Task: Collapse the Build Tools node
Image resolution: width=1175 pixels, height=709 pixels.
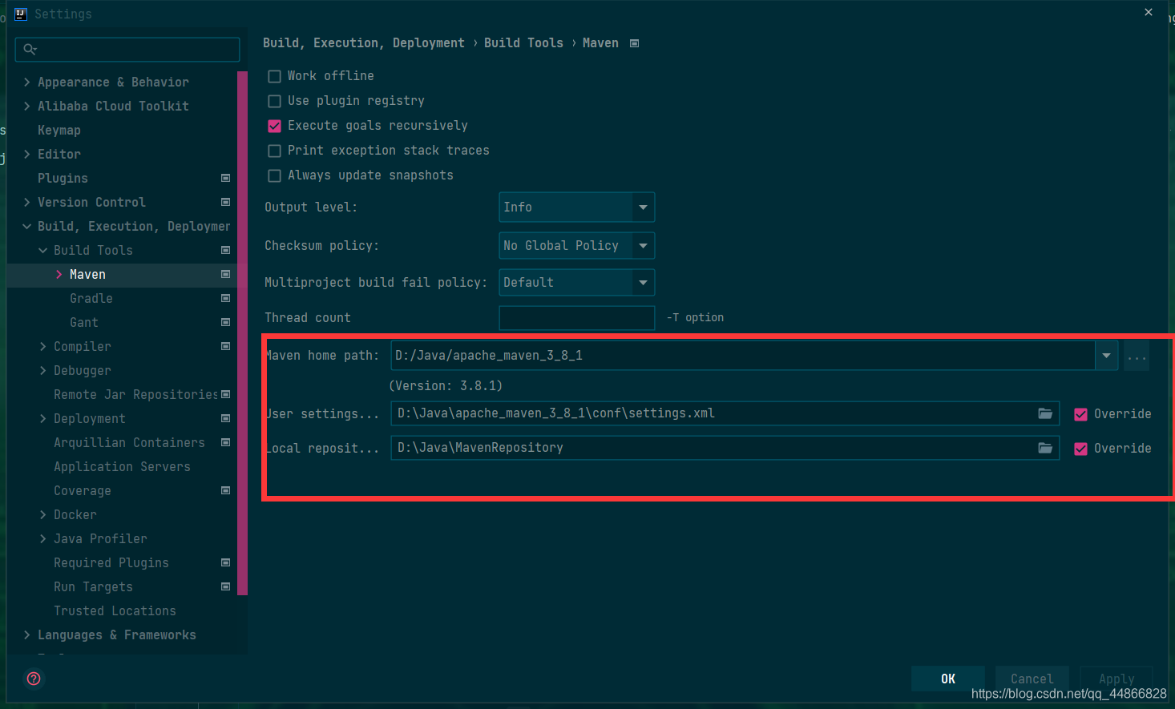Action: click(43, 250)
